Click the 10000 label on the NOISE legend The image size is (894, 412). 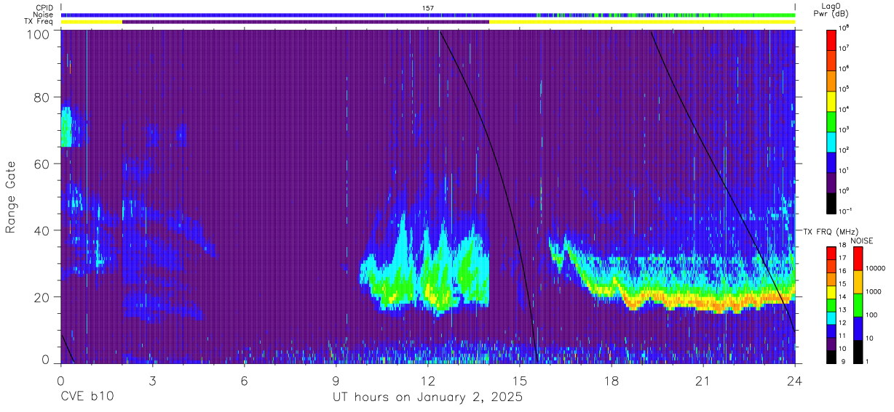click(x=877, y=268)
